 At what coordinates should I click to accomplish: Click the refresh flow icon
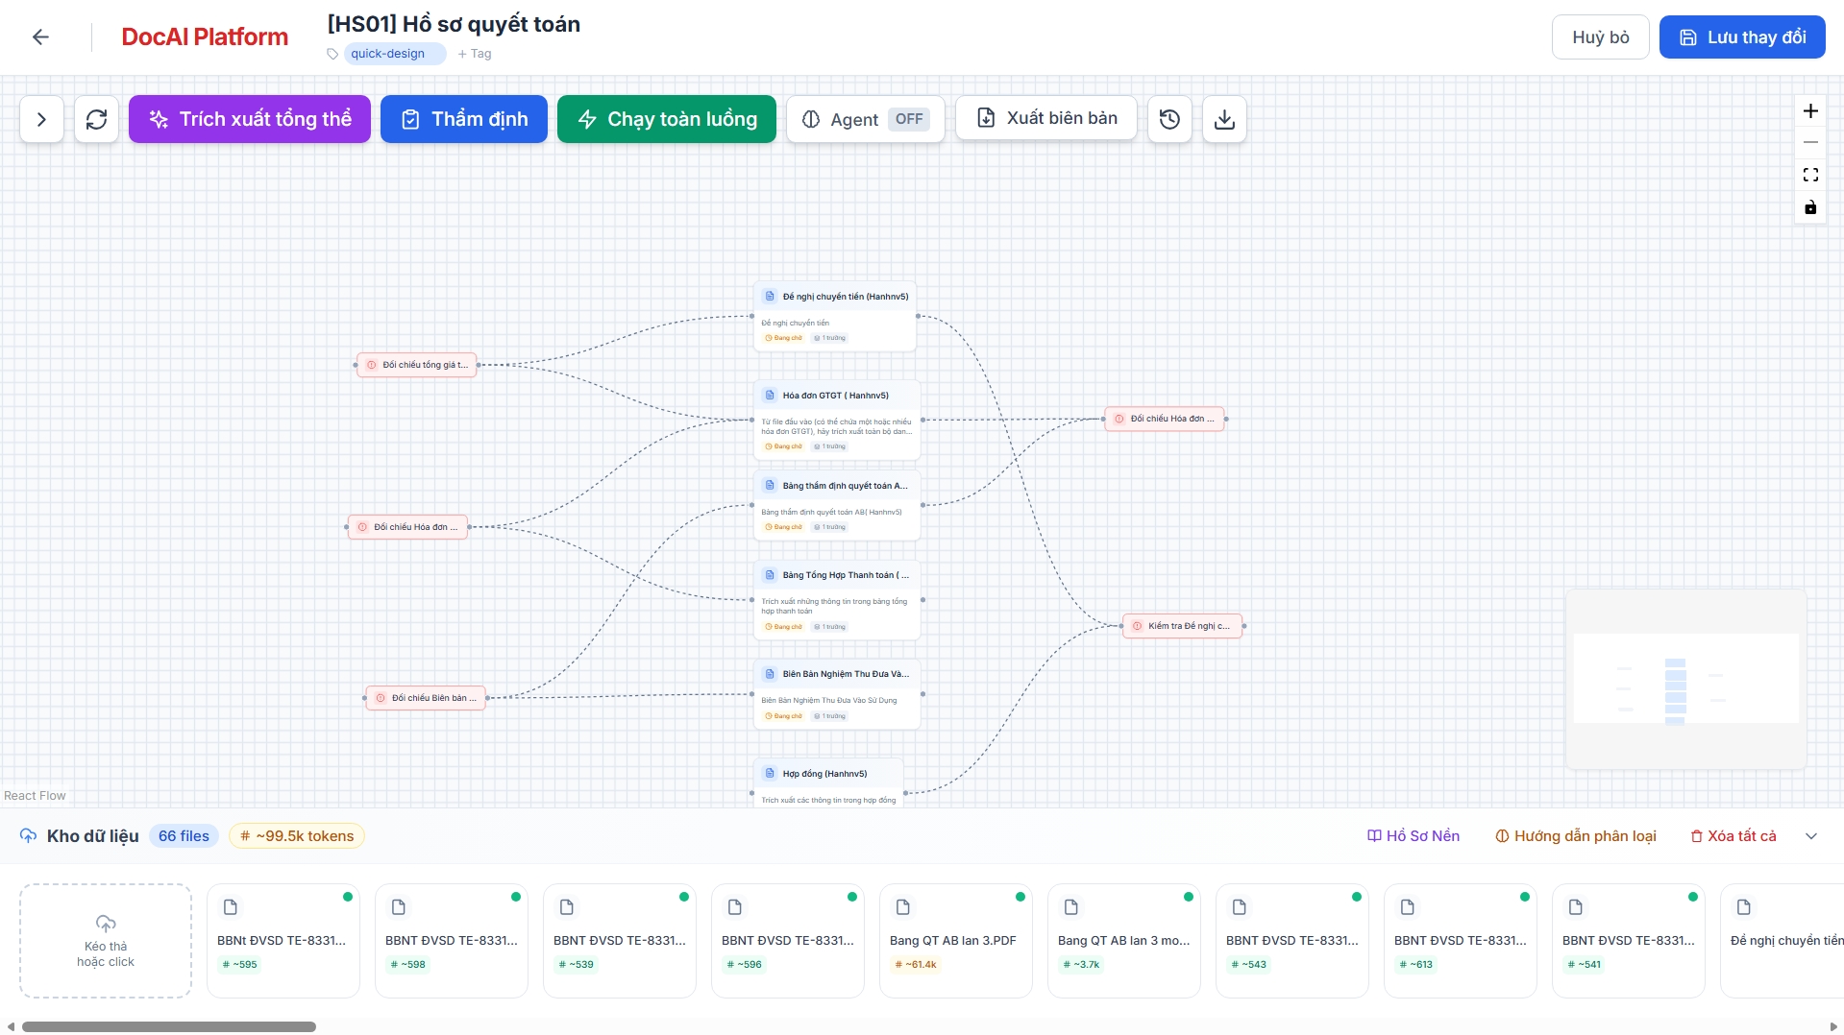[x=96, y=119]
